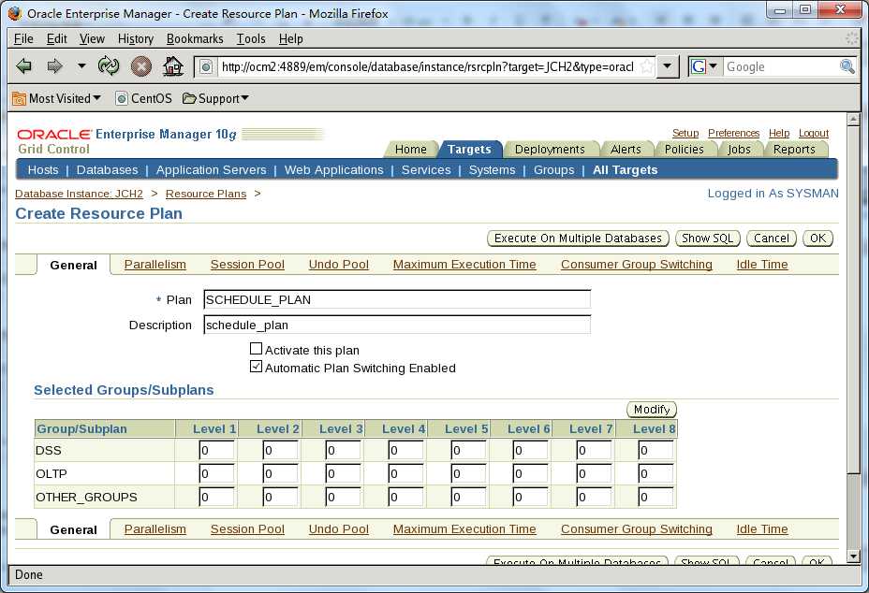Click the browser Back arrow
Image resolution: width=869 pixels, height=593 pixels.
[23, 66]
